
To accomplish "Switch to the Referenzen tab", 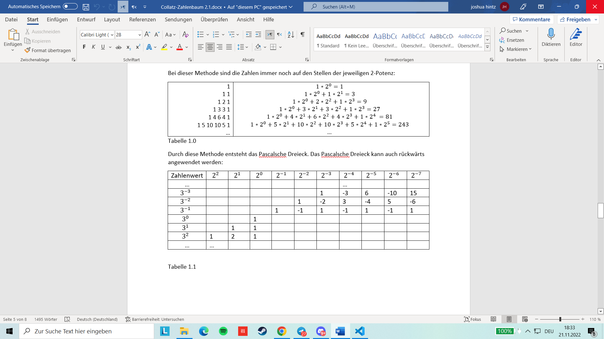I will (143, 19).
